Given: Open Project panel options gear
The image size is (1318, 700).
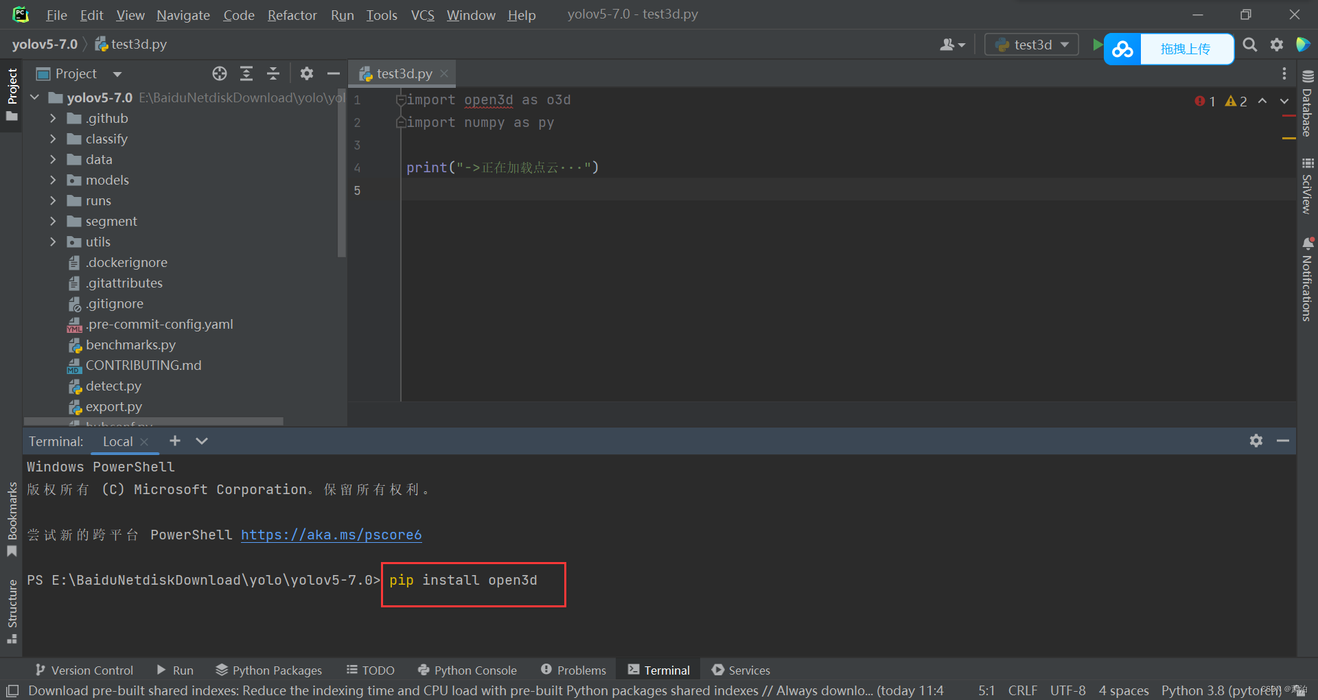Looking at the screenshot, I should pos(306,73).
